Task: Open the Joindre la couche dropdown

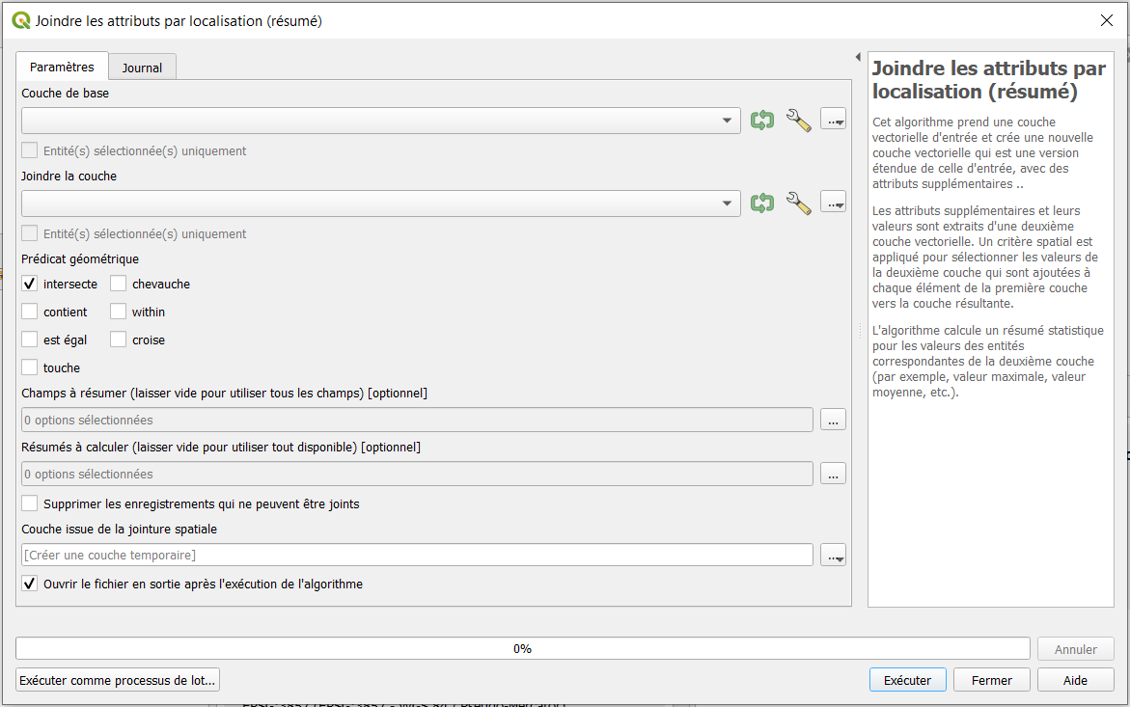Action: 380,204
